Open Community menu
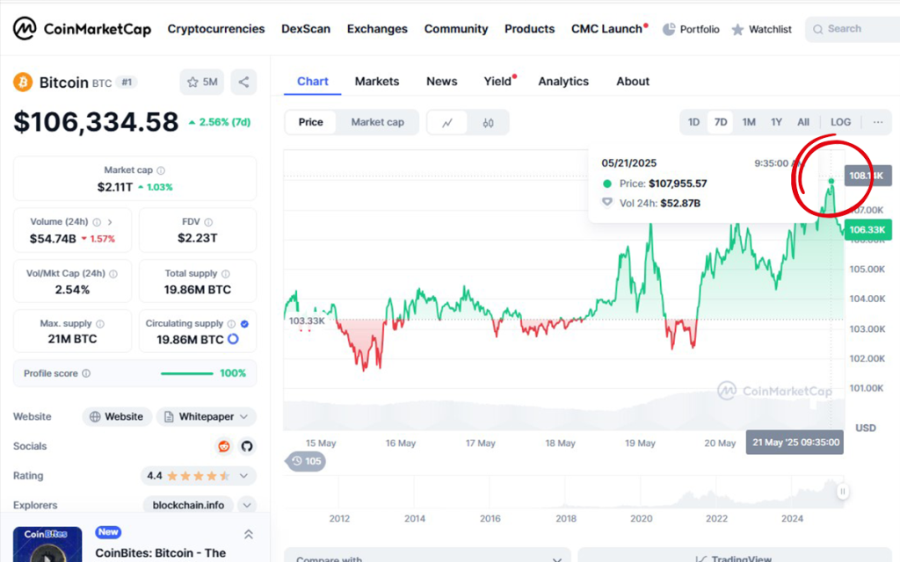The image size is (900, 562). point(456,29)
